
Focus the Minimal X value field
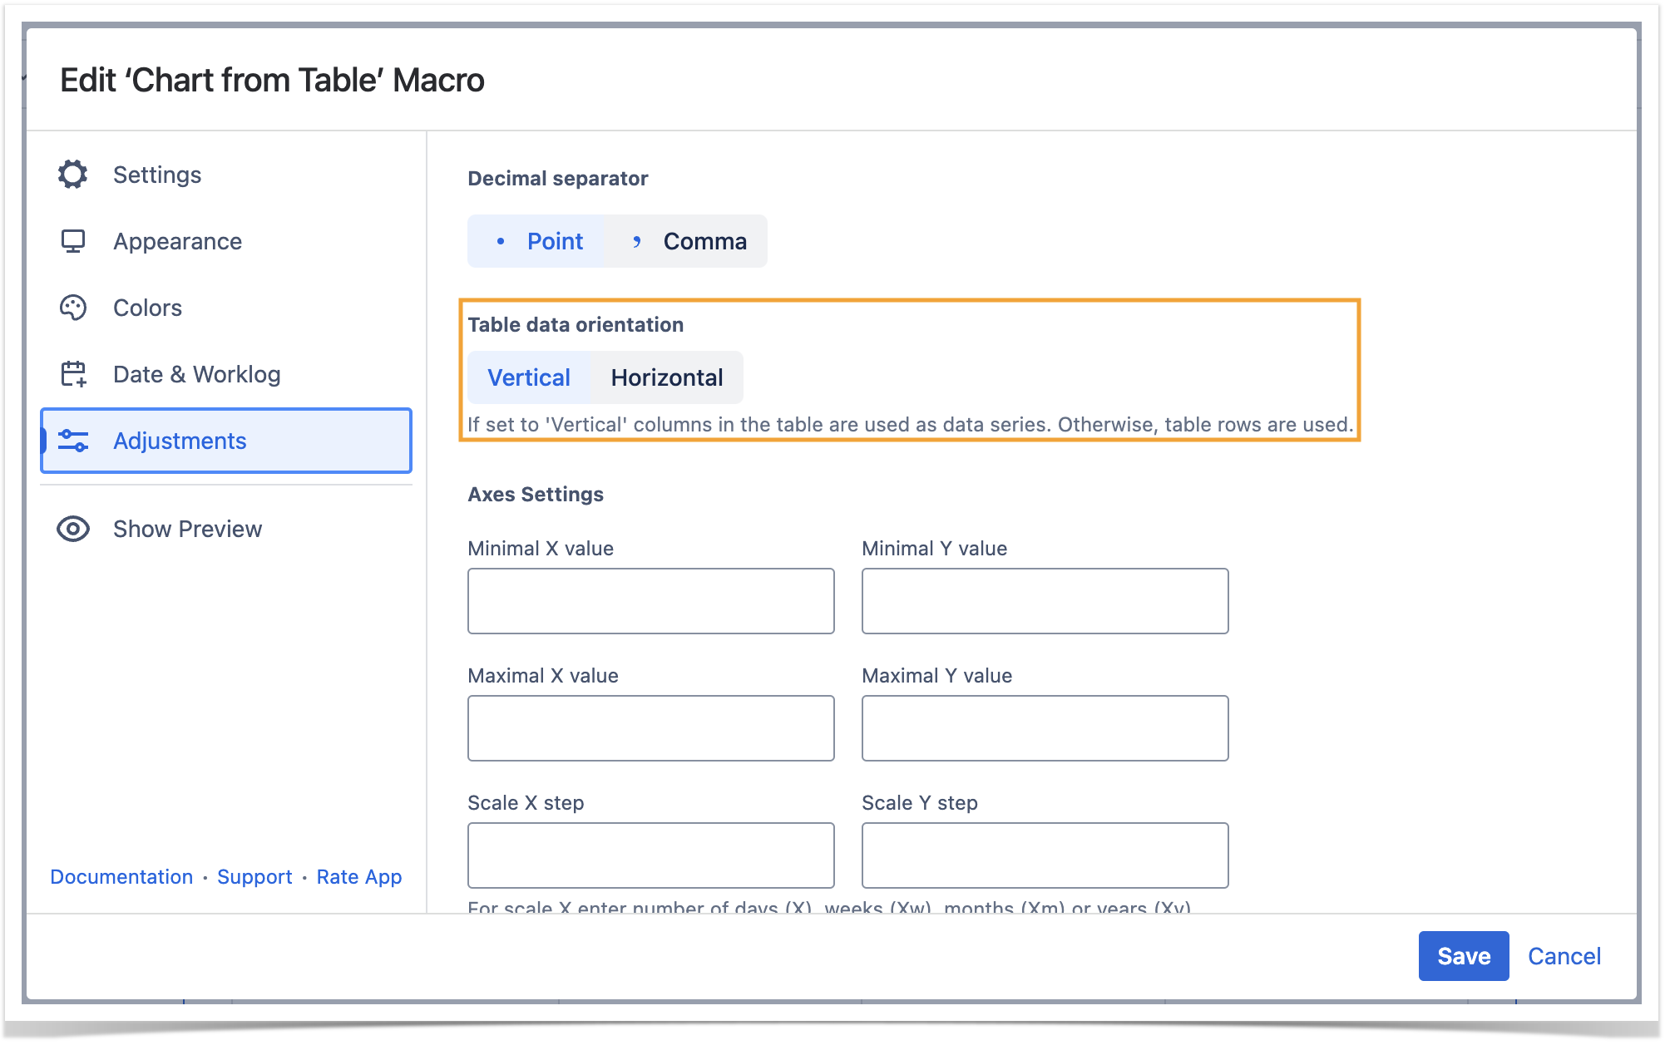(650, 601)
